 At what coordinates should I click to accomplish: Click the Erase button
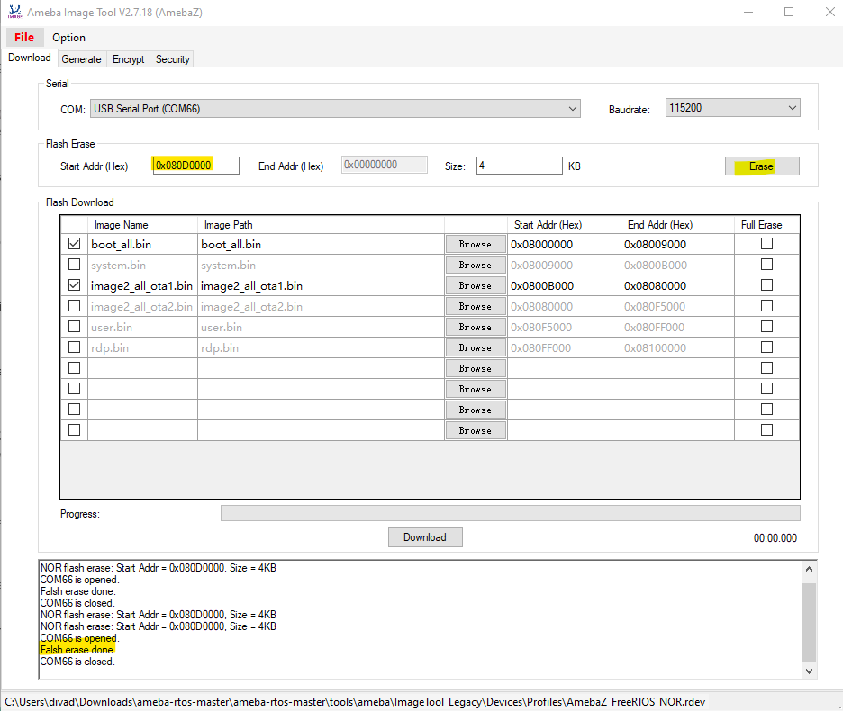click(x=762, y=166)
